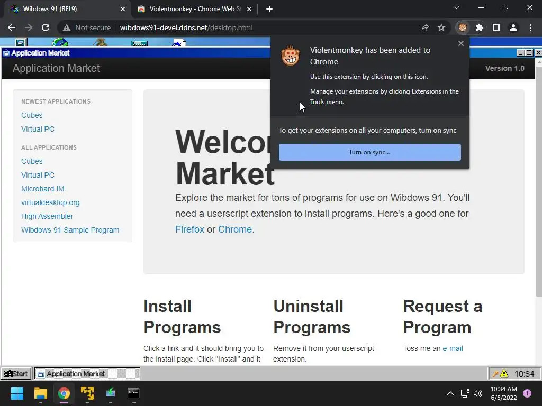This screenshot has width=542, height=406.
Task: Reload the page
Action: click(x=46, y=27)
